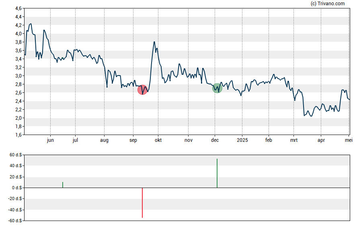Click the 'mrt' x-axis label
Image resolution: width=357 pixels, height=227 pixels.
pos(294,140)
